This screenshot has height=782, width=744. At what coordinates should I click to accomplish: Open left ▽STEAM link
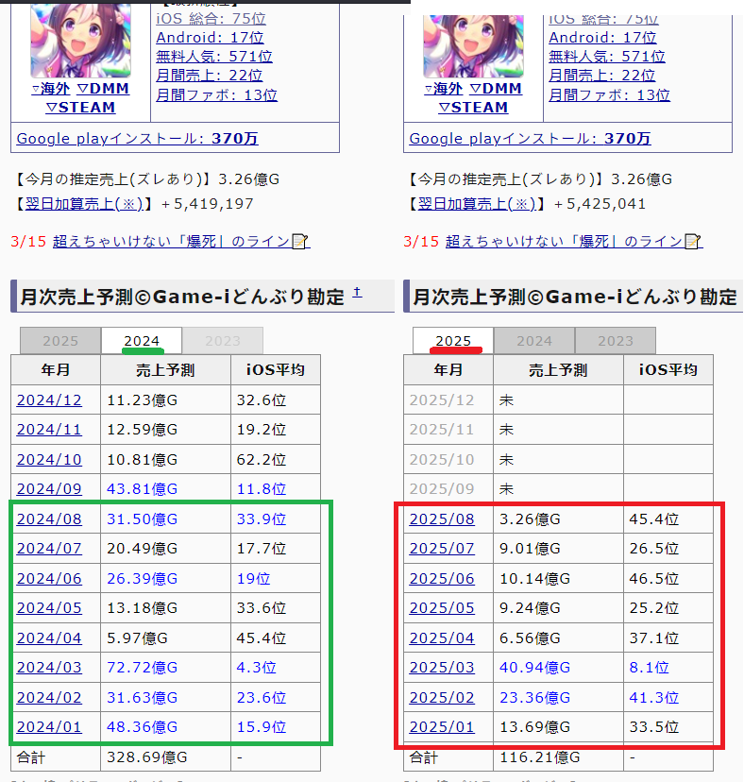click(81, 108)
